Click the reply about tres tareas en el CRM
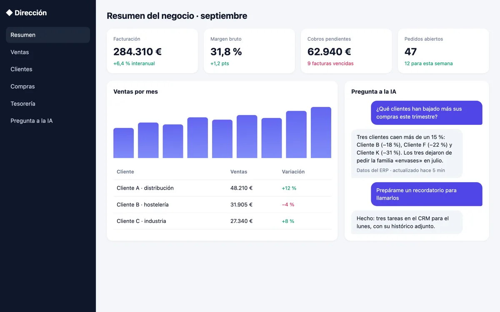Viewport: 500px width, 312px height. coord(407,222)
